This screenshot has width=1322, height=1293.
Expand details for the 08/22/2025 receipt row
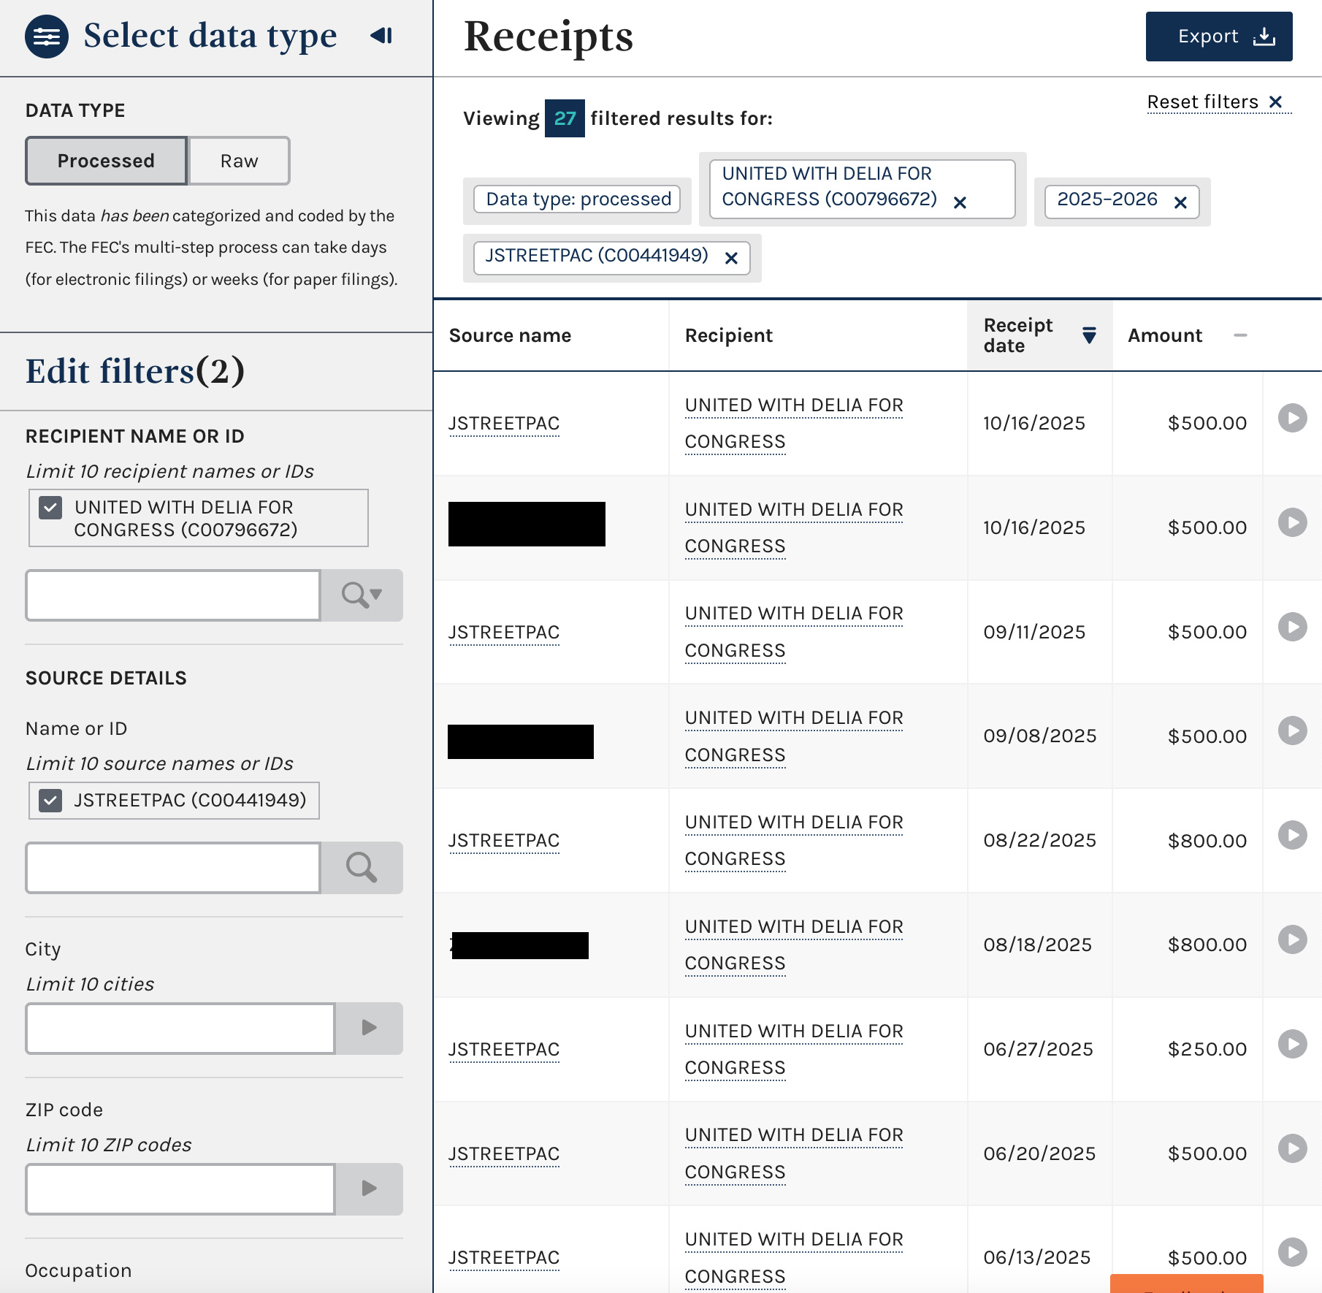(x=1292, y=835)
